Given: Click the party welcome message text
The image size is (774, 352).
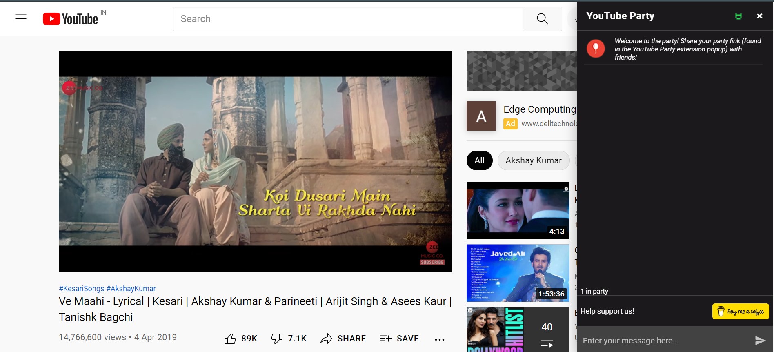Looking at the screenshot, I should 688,49.
